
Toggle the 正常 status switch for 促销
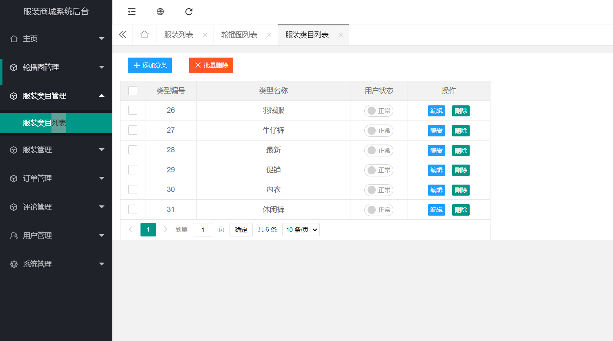click(379, 170)
